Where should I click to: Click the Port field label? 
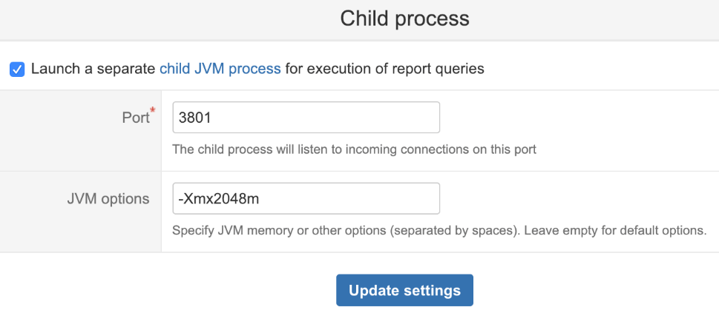click(x=134, y=118)
